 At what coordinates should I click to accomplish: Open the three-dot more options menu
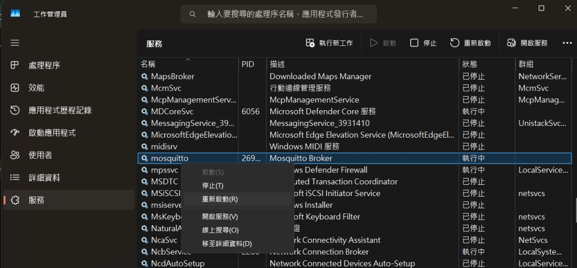point(567,43)
